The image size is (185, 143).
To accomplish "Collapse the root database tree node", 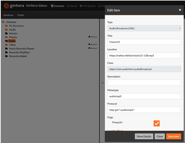I will click(3, 22).
